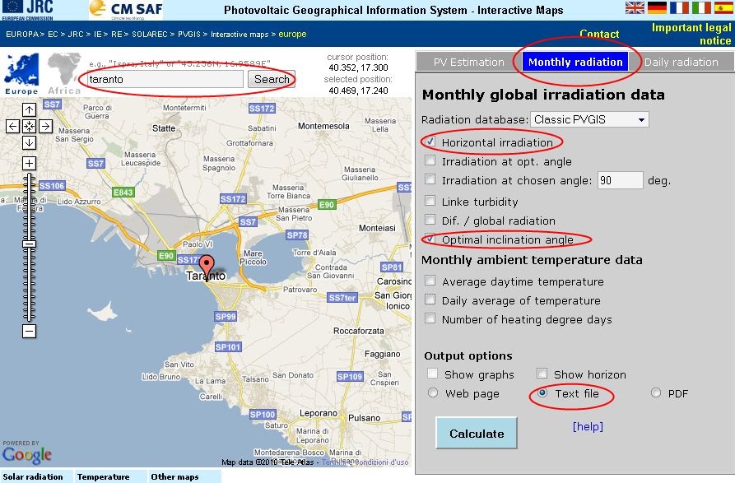
Task: Check the Show graphs option
Action: [x=433, y=374]
